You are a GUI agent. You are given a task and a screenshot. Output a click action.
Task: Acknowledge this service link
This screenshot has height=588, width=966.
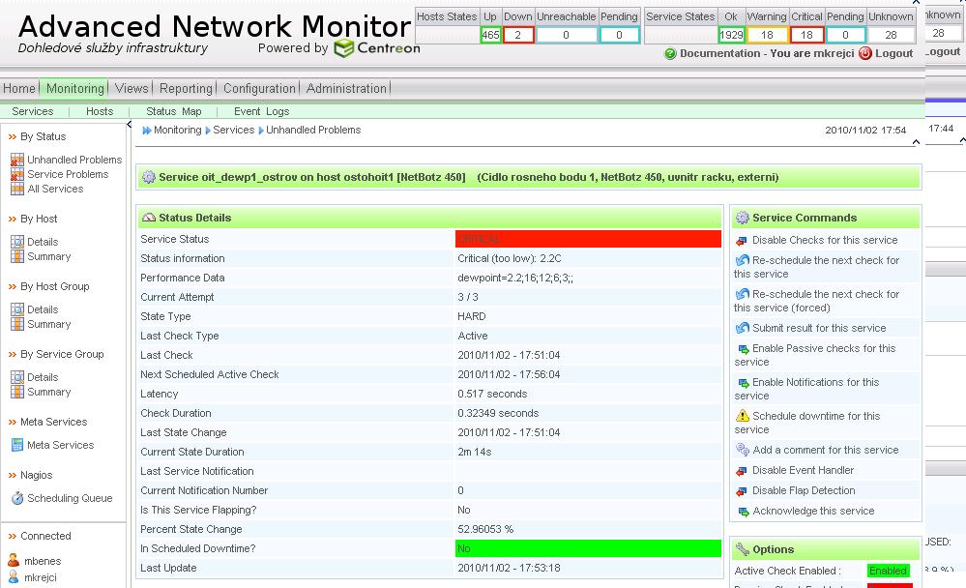tap(812, 511)
